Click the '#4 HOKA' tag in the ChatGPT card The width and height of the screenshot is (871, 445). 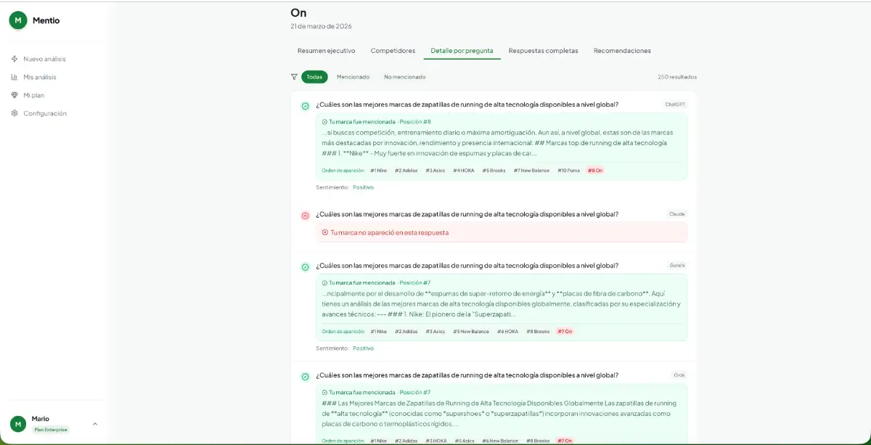pyautogui.click(x=464, y=171)
